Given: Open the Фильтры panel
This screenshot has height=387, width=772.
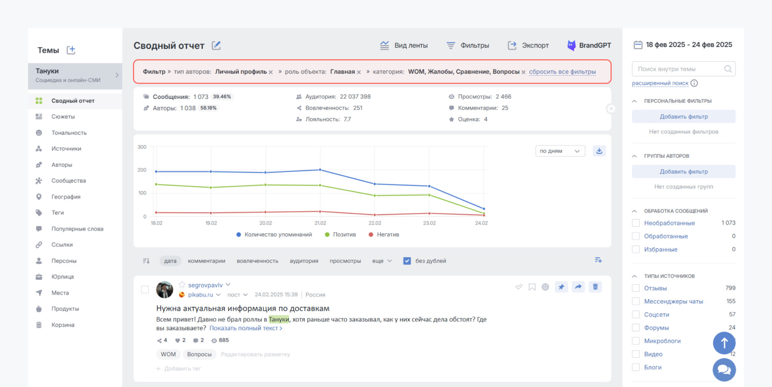Looking at the screenshot, I should [467, 46].
